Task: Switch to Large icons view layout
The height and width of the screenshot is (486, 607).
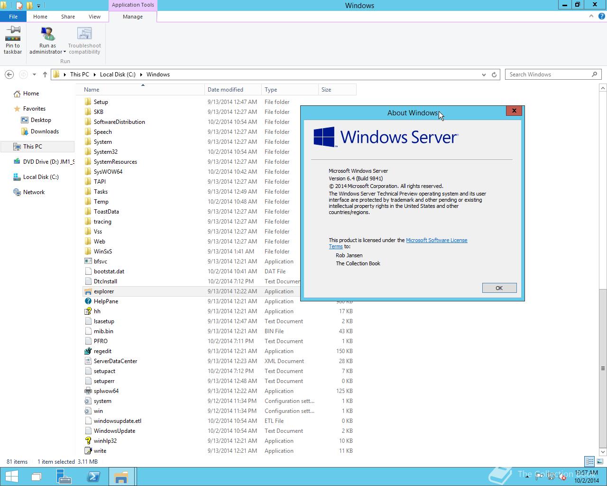Action: pos(600,461)
